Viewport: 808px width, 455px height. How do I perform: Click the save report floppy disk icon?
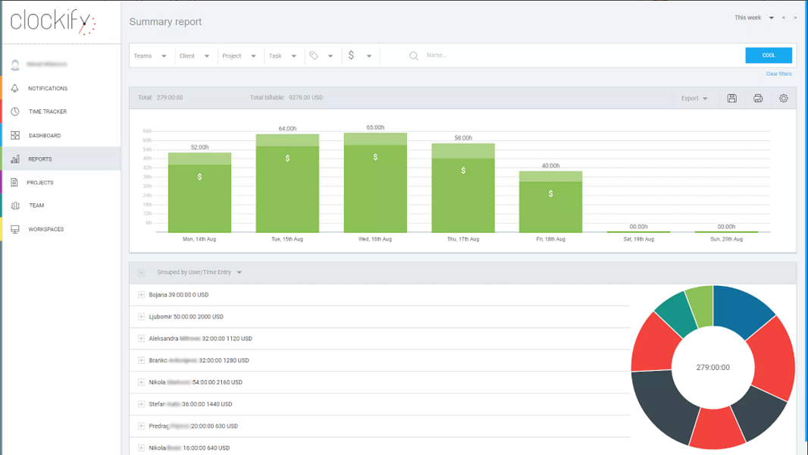click(731, 98)
